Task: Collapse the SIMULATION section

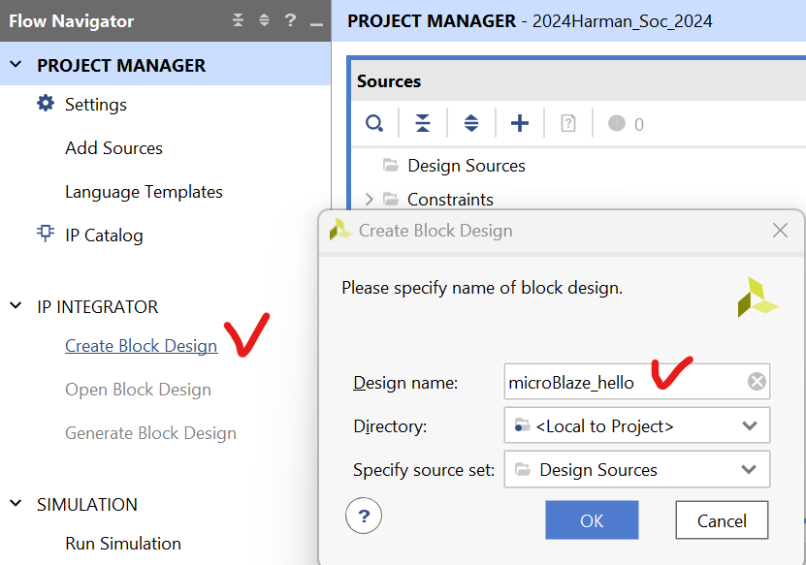Action: tap(16, 503)
